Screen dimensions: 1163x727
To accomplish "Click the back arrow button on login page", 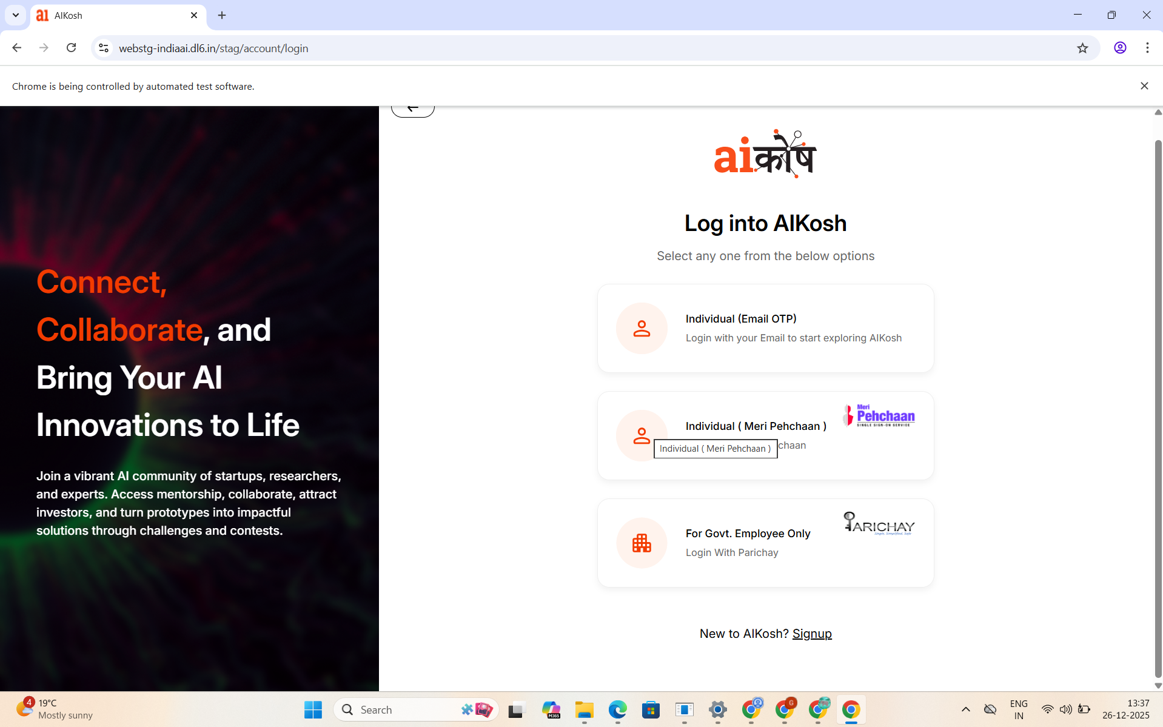I will pyautogui.click(x=412, y=109).
